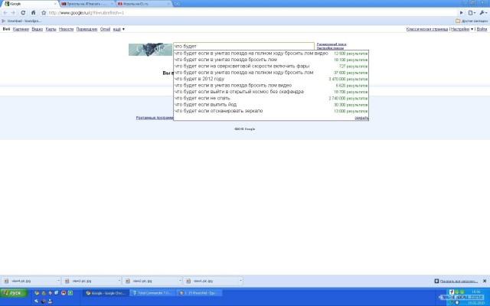
Task: Select suggestion 'что будет если выпить йод'
Action: tap(271, 105)
